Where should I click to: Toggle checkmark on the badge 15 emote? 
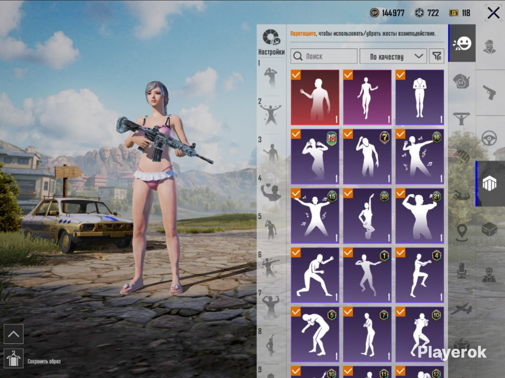point(296,193)
